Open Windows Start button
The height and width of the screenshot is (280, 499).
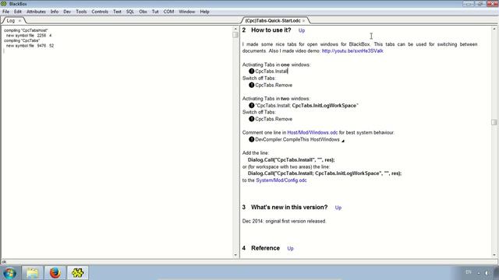[9, 273]
